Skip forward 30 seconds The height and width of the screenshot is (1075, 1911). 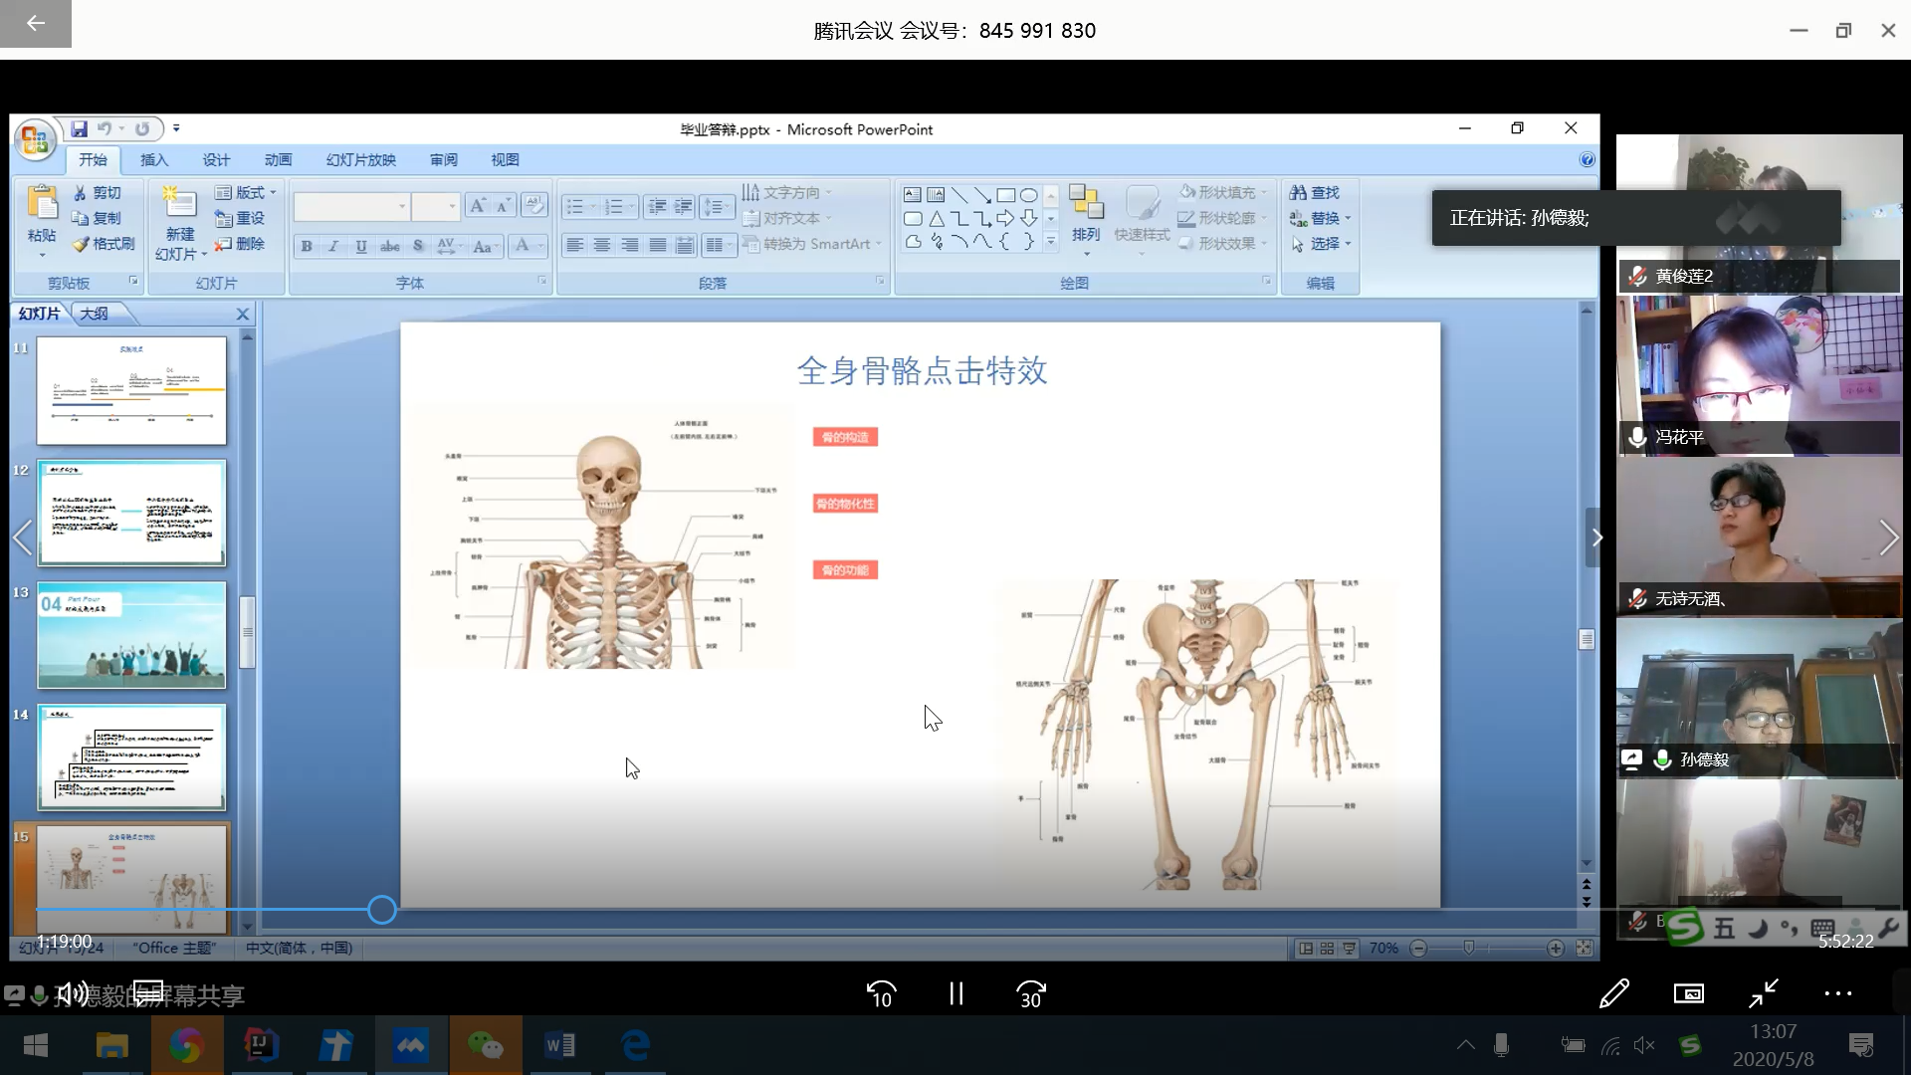click(x=1031, y=993)
